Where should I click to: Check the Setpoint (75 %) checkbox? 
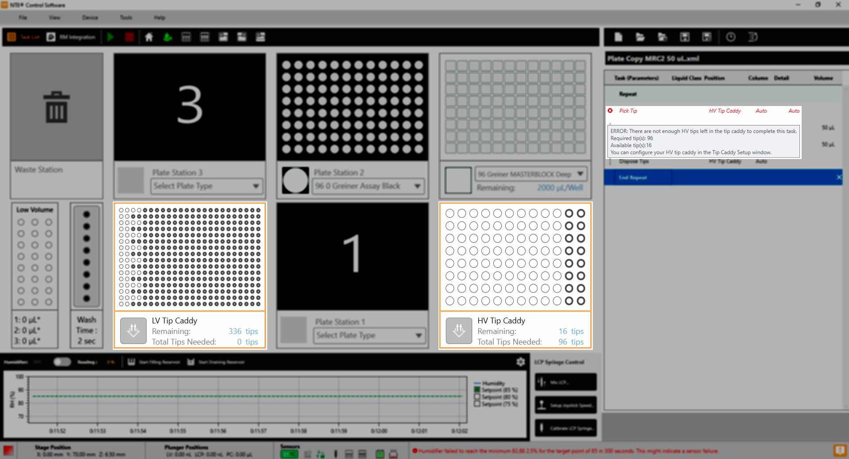point(477,404)
